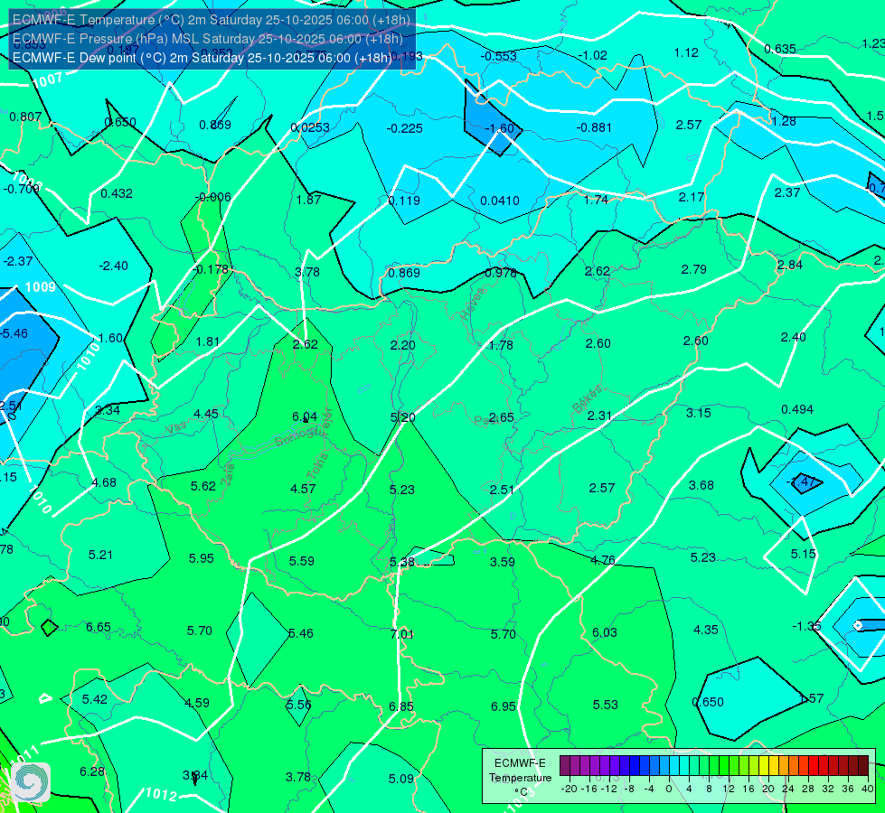Click the 6.65 temperature value
The image size is (885, 813).
99,628
